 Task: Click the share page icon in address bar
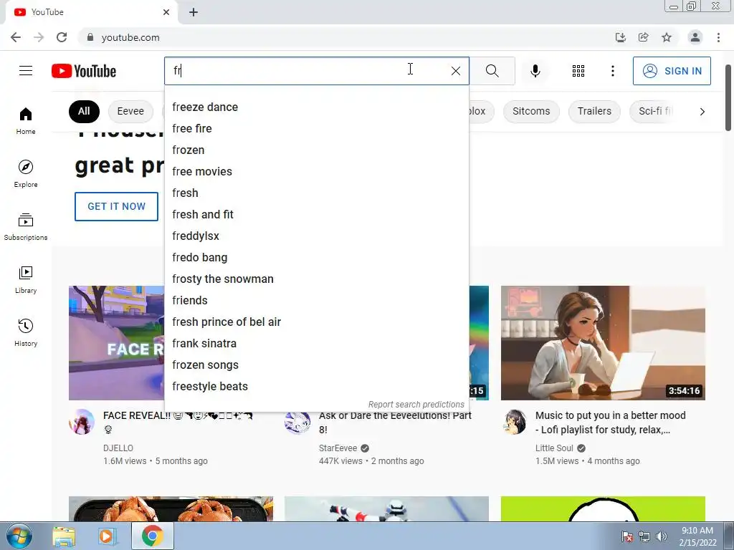tap(644, 37)
